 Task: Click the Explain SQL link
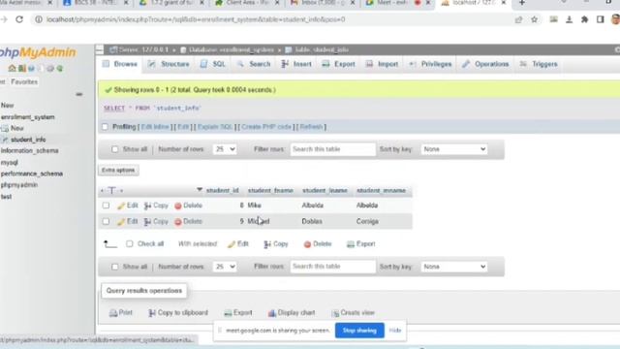point(215,127)
